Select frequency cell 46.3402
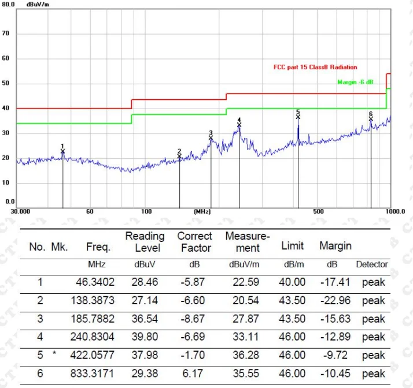This screenshot has height=388, width=413. pyautogui.click(x=95, y=282)
